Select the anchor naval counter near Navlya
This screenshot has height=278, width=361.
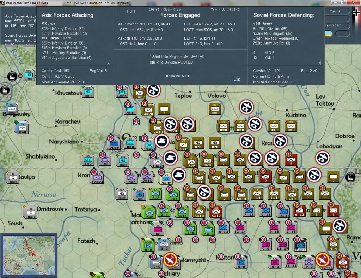tap(13, 178)
